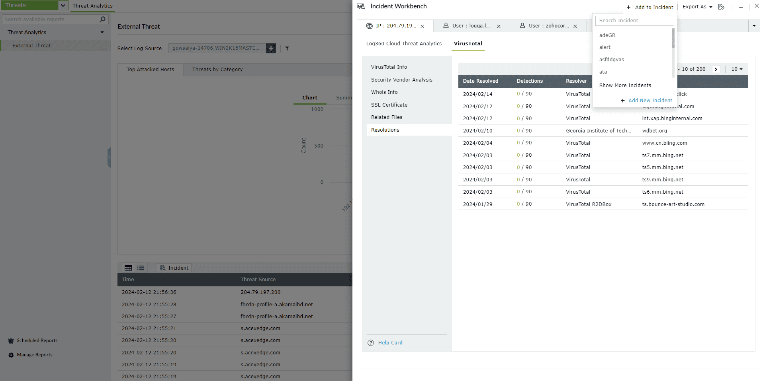Close the User zohocor... workbench tab
This screenshot has height=381, width=763.
(575, 26)
